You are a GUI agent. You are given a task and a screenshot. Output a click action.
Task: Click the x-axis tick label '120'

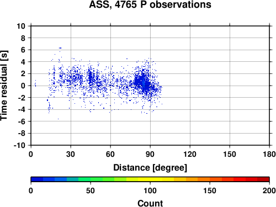(190, 154)
